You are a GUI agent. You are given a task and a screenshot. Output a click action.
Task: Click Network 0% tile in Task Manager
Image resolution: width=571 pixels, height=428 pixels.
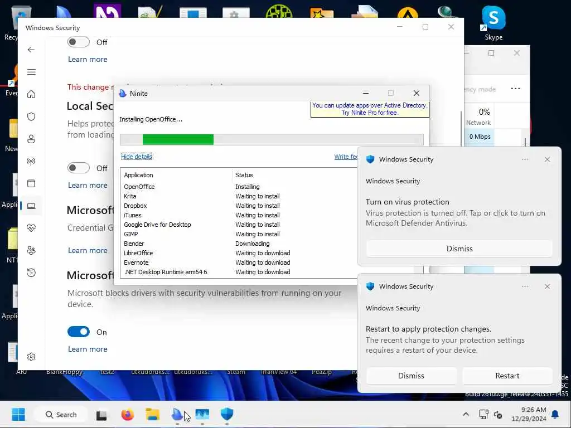coord(479,117)
